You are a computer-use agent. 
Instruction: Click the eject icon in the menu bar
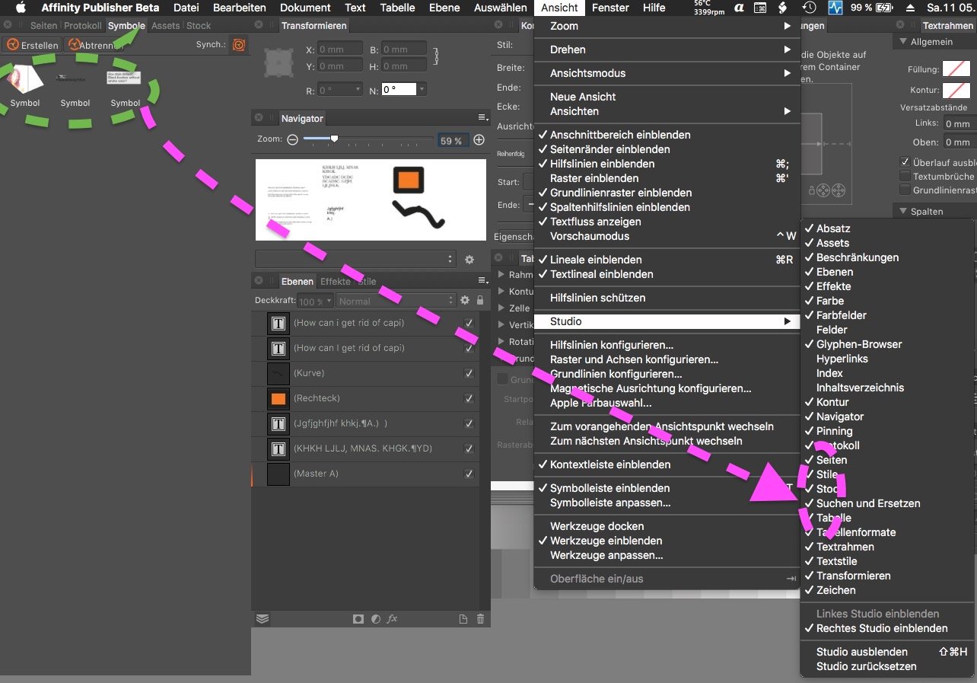(909, 8)
